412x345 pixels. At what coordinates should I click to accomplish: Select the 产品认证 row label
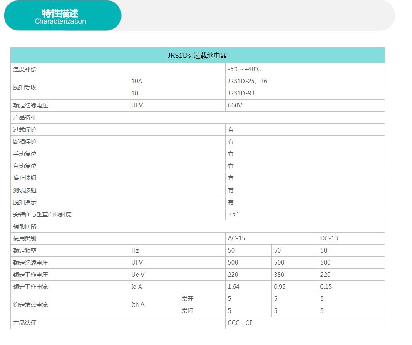click(25, 323)
